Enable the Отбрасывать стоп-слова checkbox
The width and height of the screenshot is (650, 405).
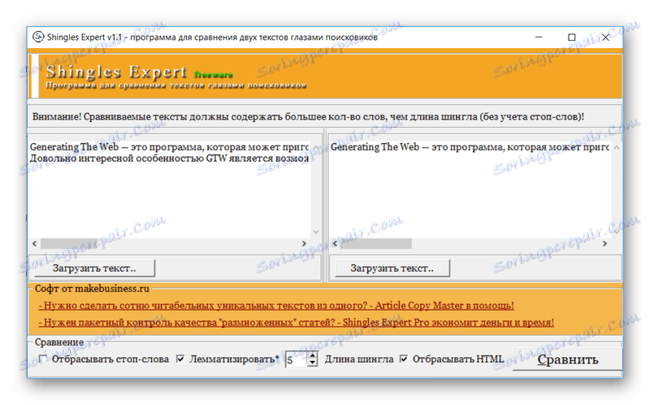coord(42,359)
